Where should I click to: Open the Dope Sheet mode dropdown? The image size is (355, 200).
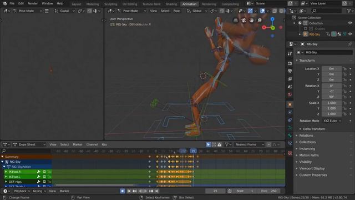(29, 144)
